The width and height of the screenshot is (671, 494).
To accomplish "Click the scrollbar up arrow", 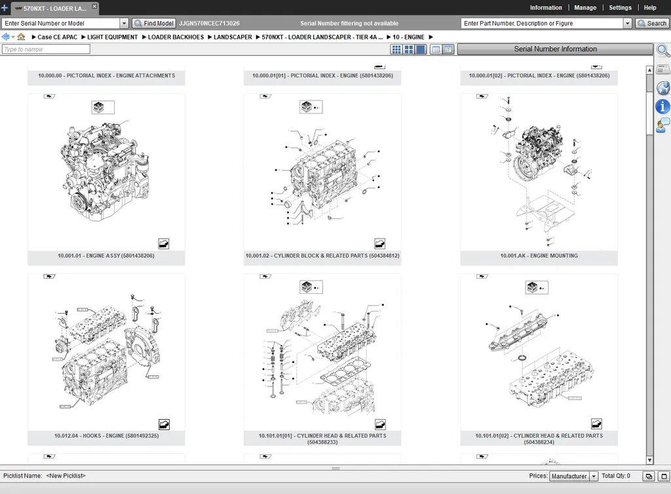I will tap(649, 70).
